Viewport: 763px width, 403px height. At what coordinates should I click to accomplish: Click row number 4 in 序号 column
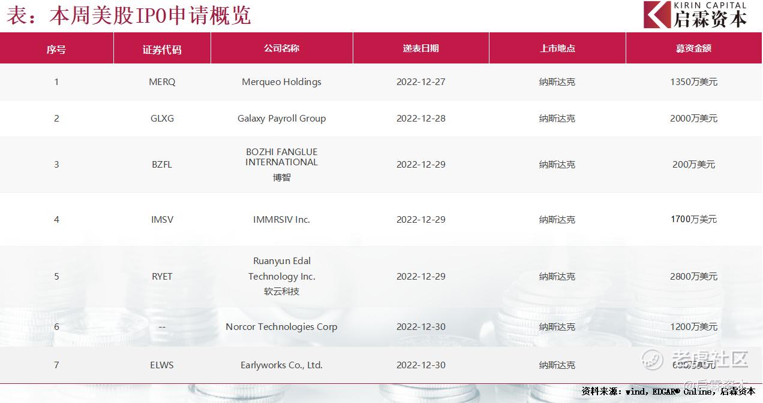(x=56, y=220)
